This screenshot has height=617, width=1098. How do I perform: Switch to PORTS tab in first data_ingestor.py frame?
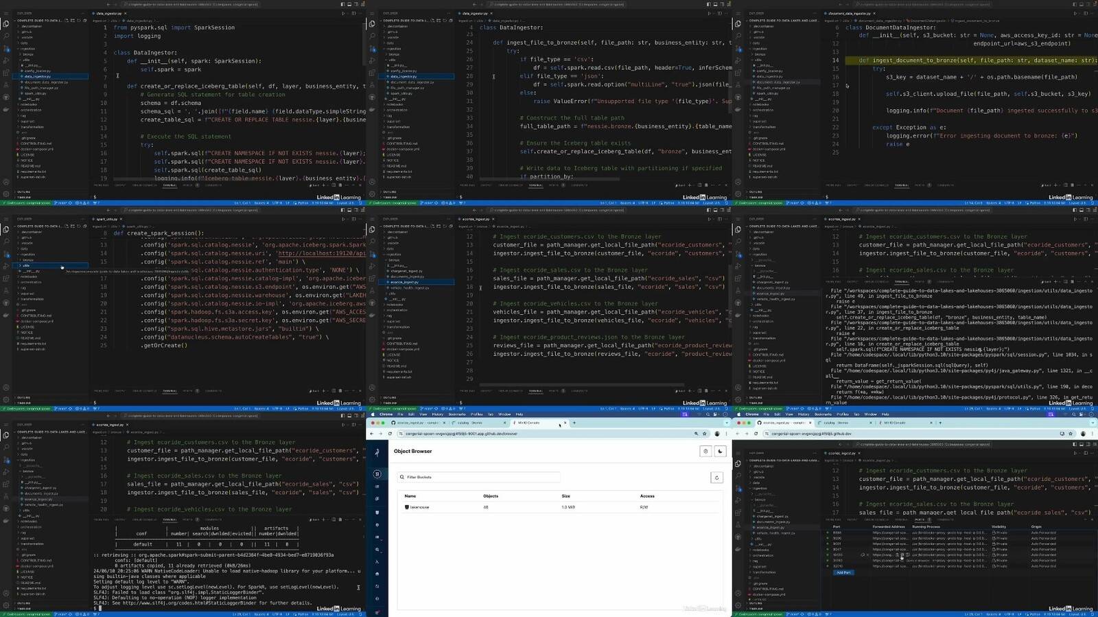coord(187,185)
